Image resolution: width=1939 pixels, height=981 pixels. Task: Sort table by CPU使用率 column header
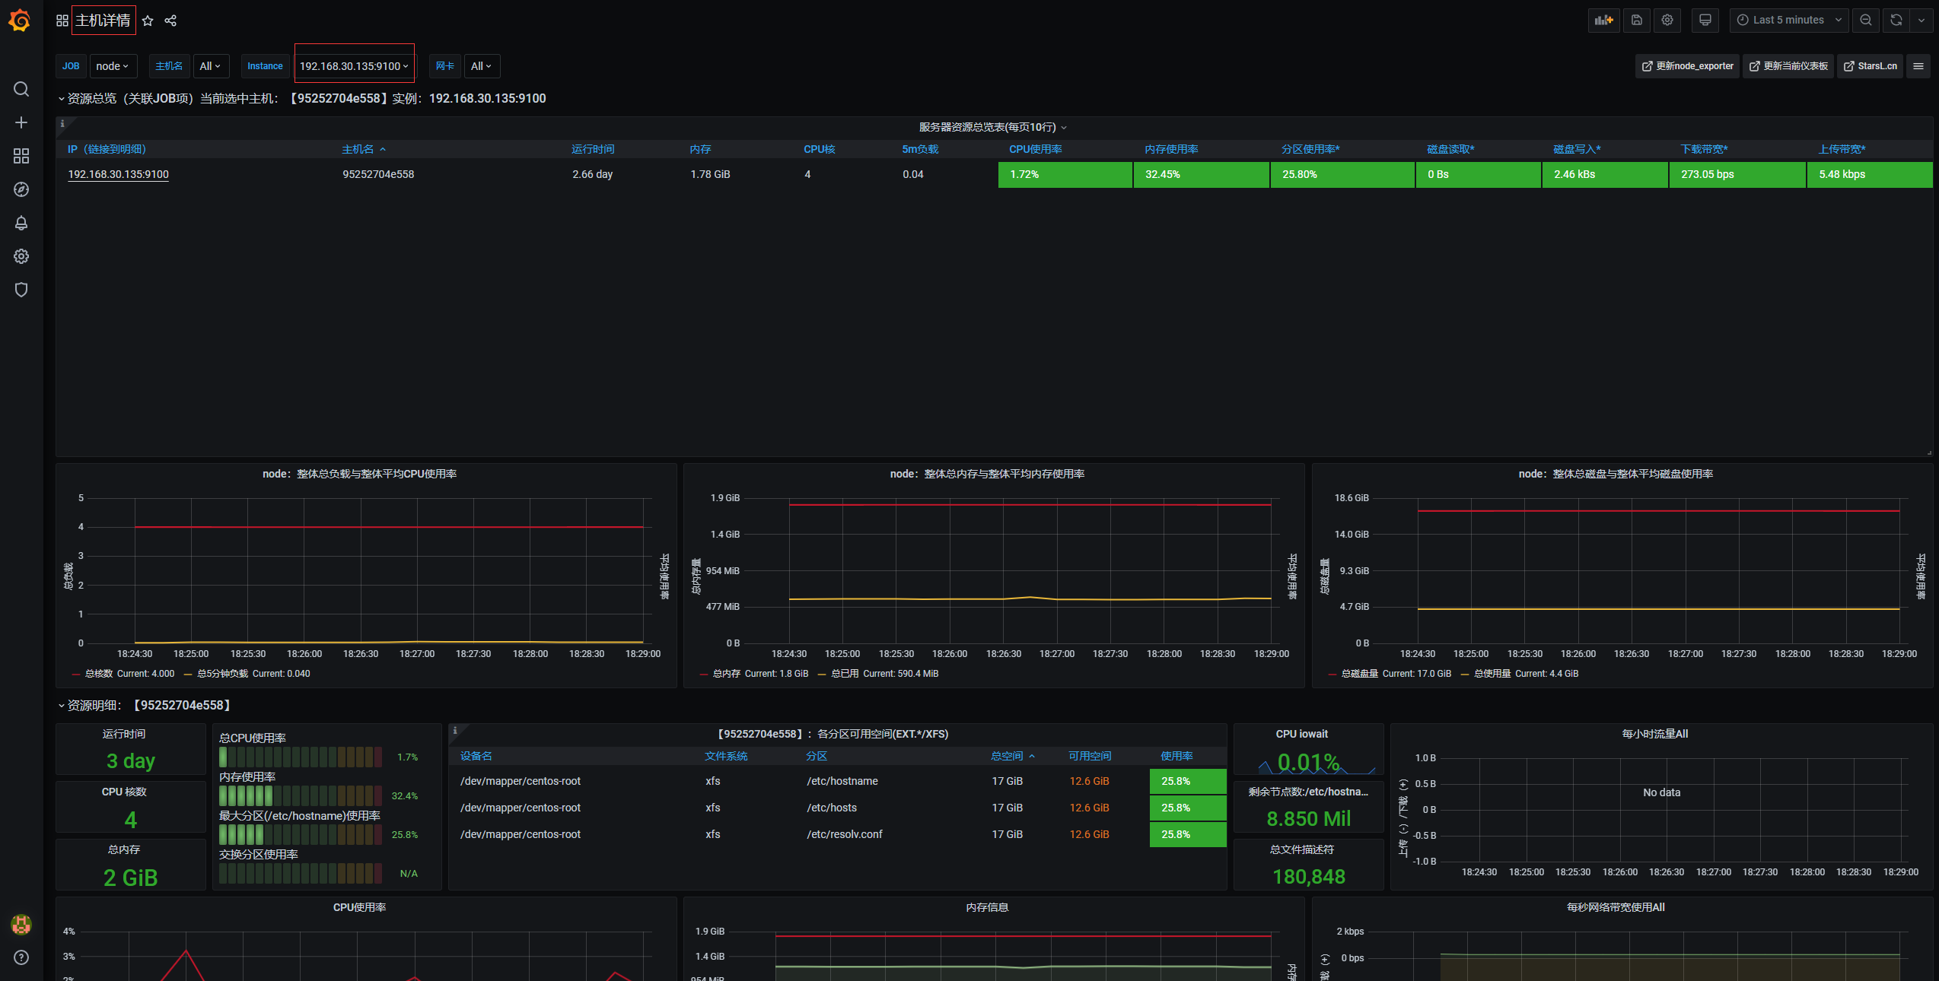(x=1035, y=149)
